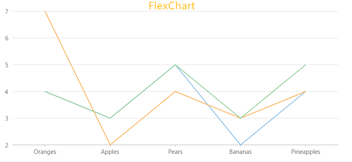This screenshot has height=162, width=352.
Task: Click the orange and blue end point at Pineapples
Action: click(x=306, y=92)
